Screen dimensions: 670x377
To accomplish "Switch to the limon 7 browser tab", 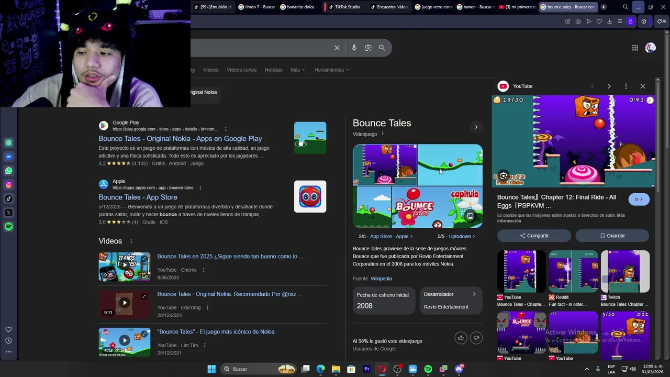I will 256,7.
